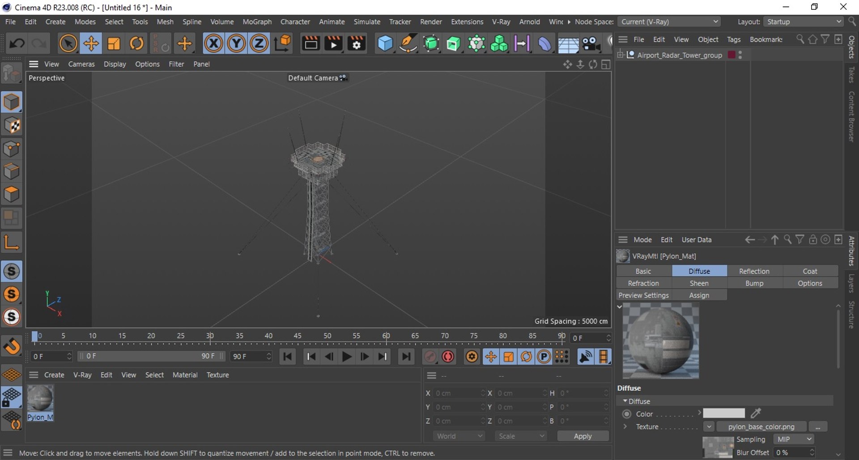Viewport: 859px width, 460px height.
Task: Click the red layer color swatch on Airport_Radar_Tower_group
Action: point(732,55)
